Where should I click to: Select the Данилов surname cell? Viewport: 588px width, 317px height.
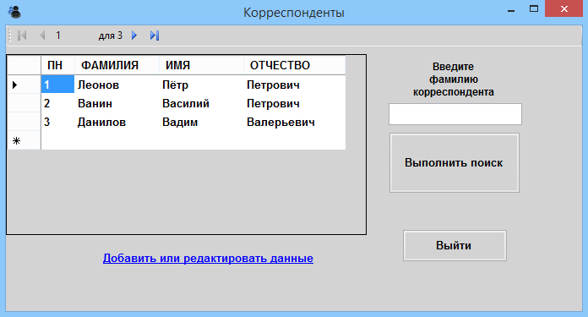click(x=117, y=122)
